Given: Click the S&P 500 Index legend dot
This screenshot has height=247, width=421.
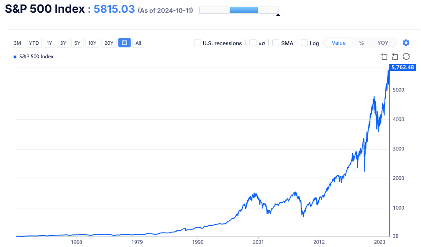Looking at the screenshot, I should tap(15, 57).
